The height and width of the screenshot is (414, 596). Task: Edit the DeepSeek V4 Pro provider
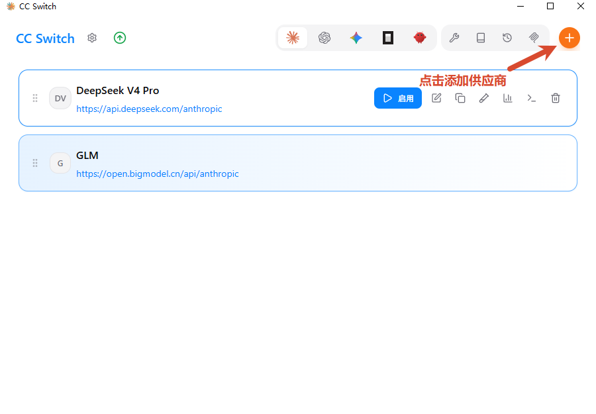click(436, 98)
